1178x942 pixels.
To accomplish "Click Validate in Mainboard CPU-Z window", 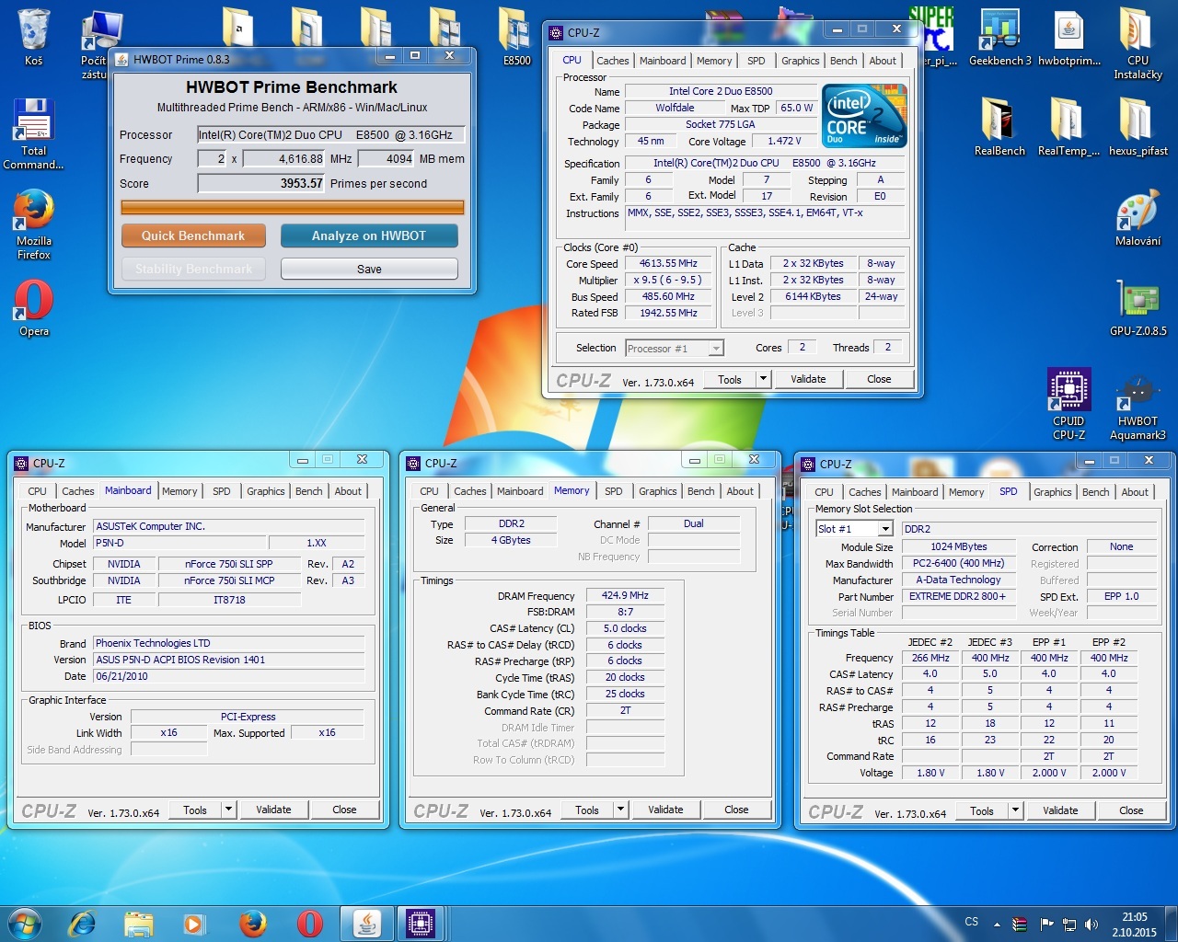I will click(273, 810).
